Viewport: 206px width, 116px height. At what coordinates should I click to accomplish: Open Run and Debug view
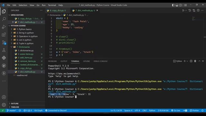point(4,27)
